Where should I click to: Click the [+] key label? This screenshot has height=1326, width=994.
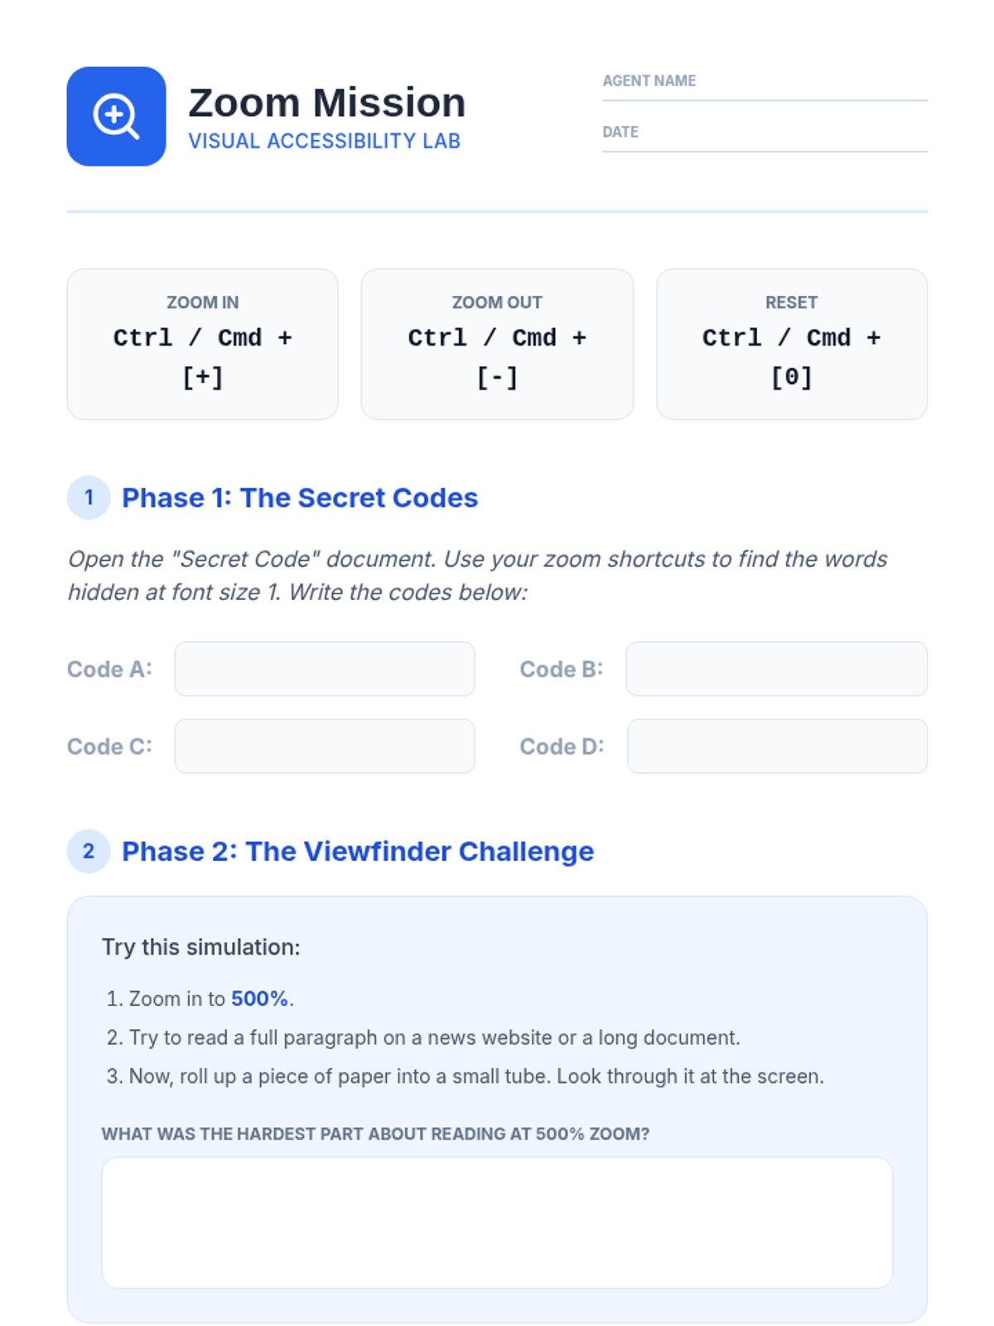click(202, 378)
